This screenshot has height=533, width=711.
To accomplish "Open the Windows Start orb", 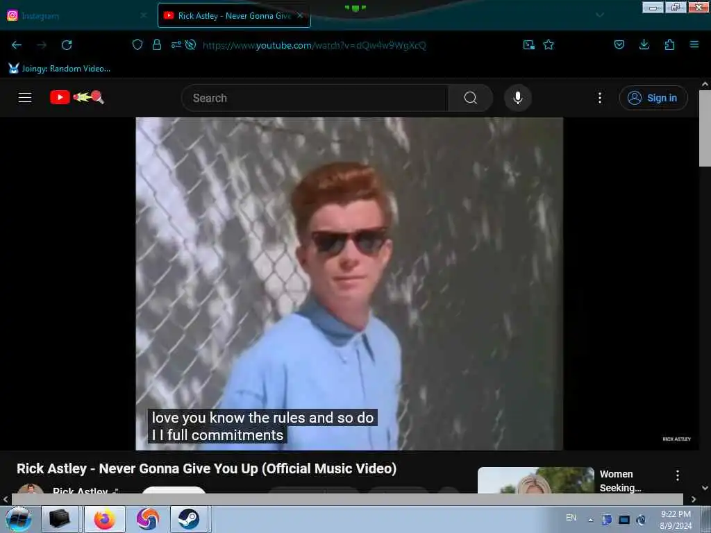I will 19,519.
